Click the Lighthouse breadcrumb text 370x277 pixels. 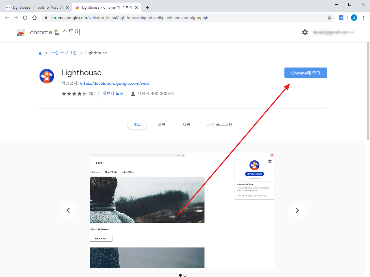pos(96,53)
